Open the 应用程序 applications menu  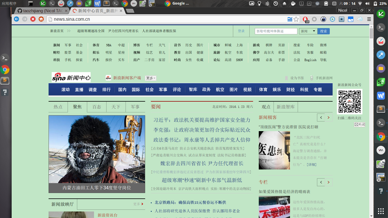(x=9, y=3)
